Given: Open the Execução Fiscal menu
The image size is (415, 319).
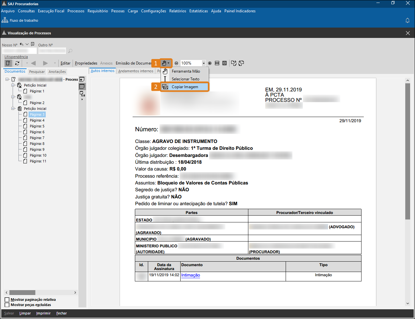Looking at the screenshot, I should 51,11.
